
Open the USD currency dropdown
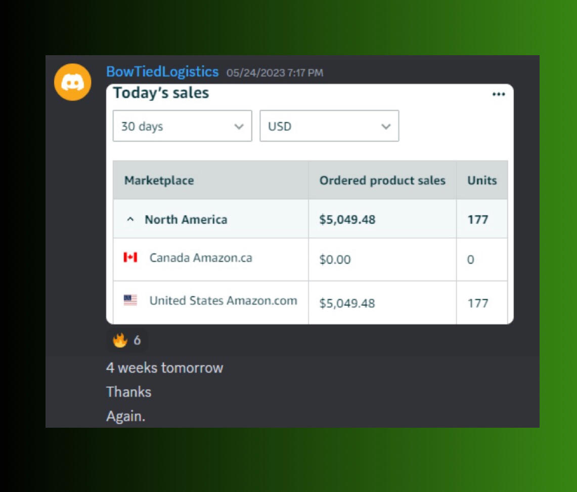(x=329, y=126)
